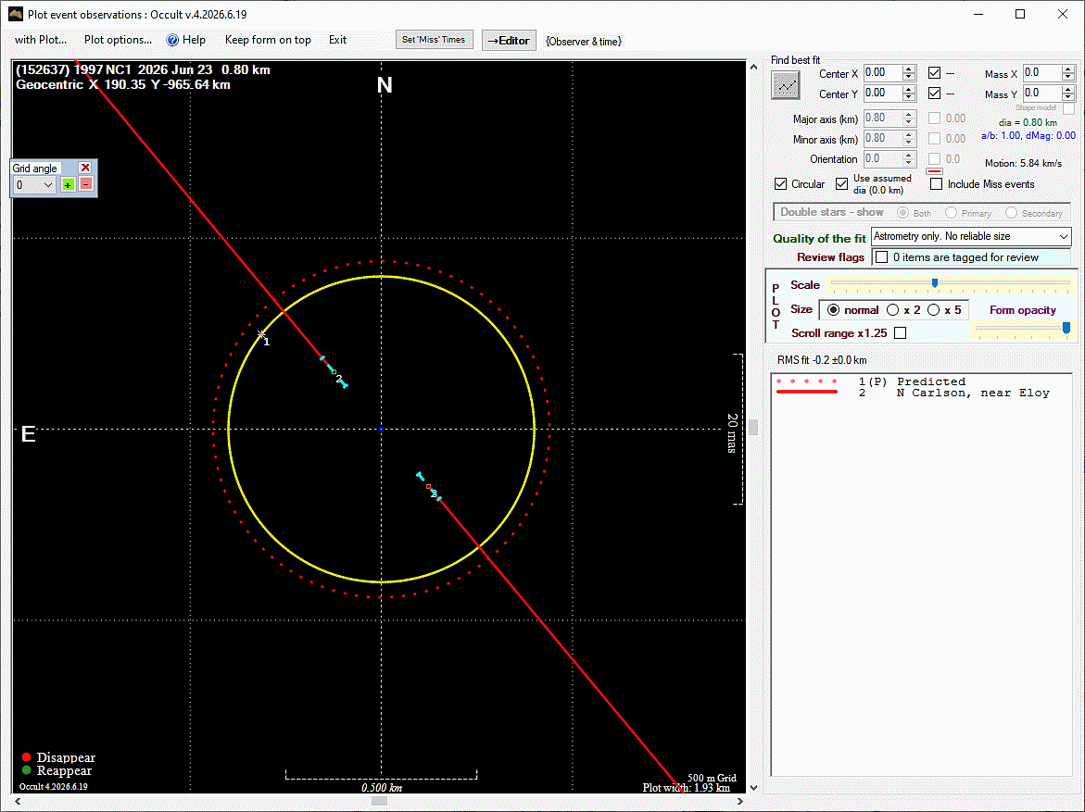Increase Center X with up arrow
Image resolution: width=1085 pixels, height=812 pixels.
[909, 69]
